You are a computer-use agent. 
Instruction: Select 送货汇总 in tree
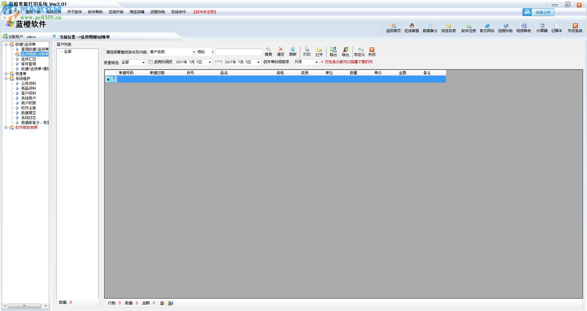[28, 59]
